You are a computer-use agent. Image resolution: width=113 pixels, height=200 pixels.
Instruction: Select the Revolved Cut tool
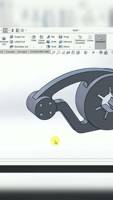pos(4,41)
